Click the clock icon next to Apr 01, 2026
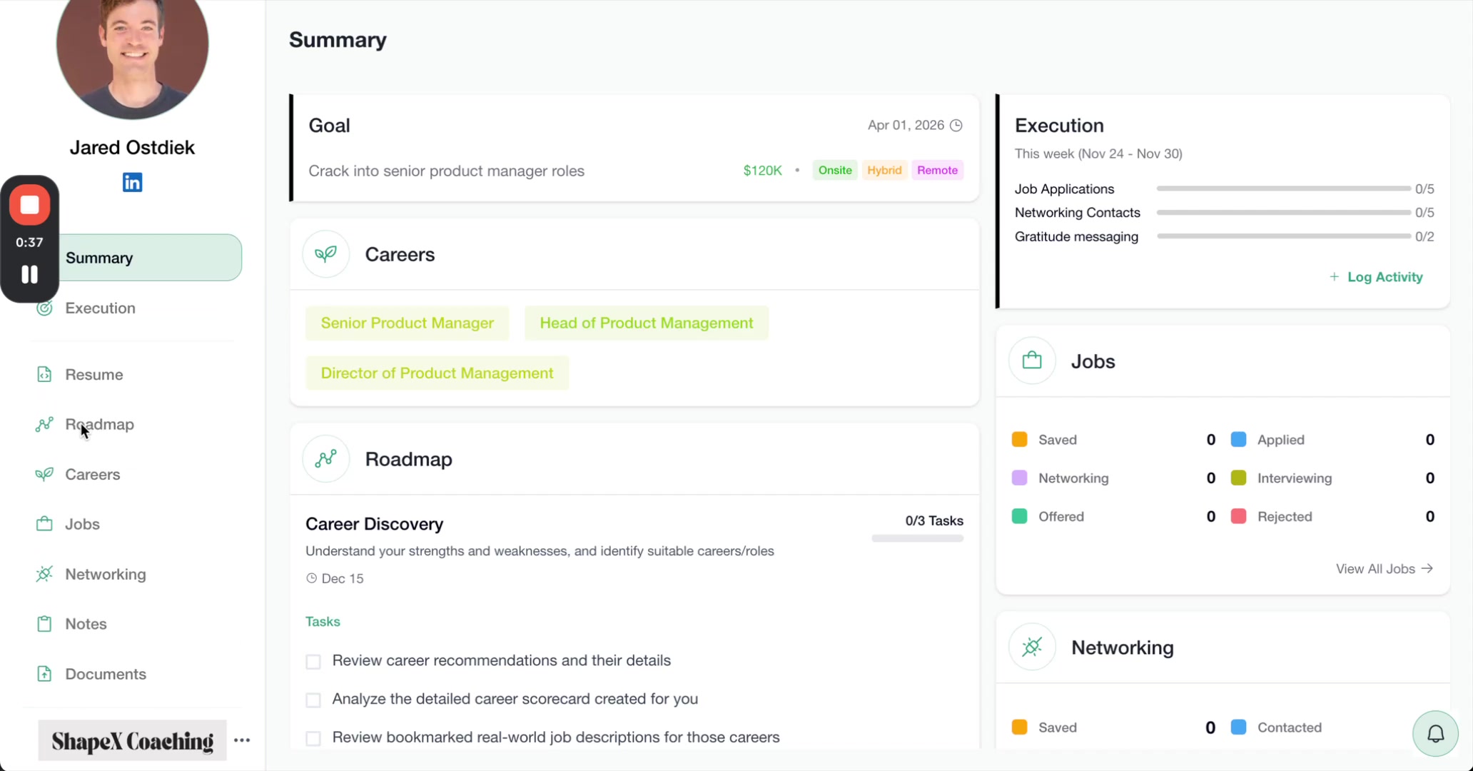 (956, 125)
